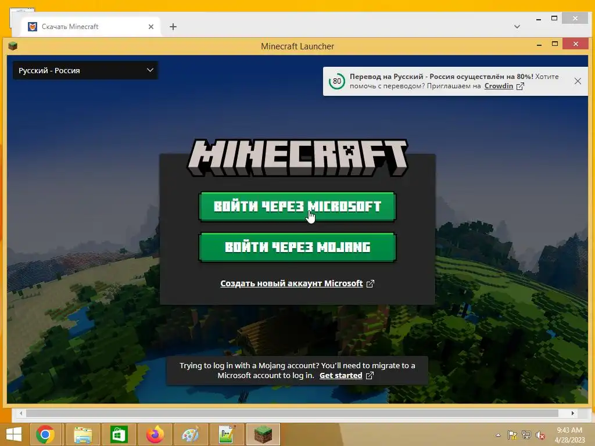Minimize the browser window behind the launcher
Image resolution: width=595 pixels, height=446 pixels.
539,19
